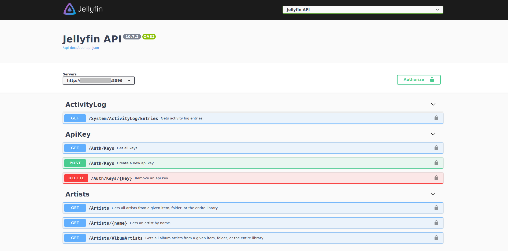The image size is (508, 251).
Task: Open the Servers URL dropdown
Action: (x=99, y=81)
